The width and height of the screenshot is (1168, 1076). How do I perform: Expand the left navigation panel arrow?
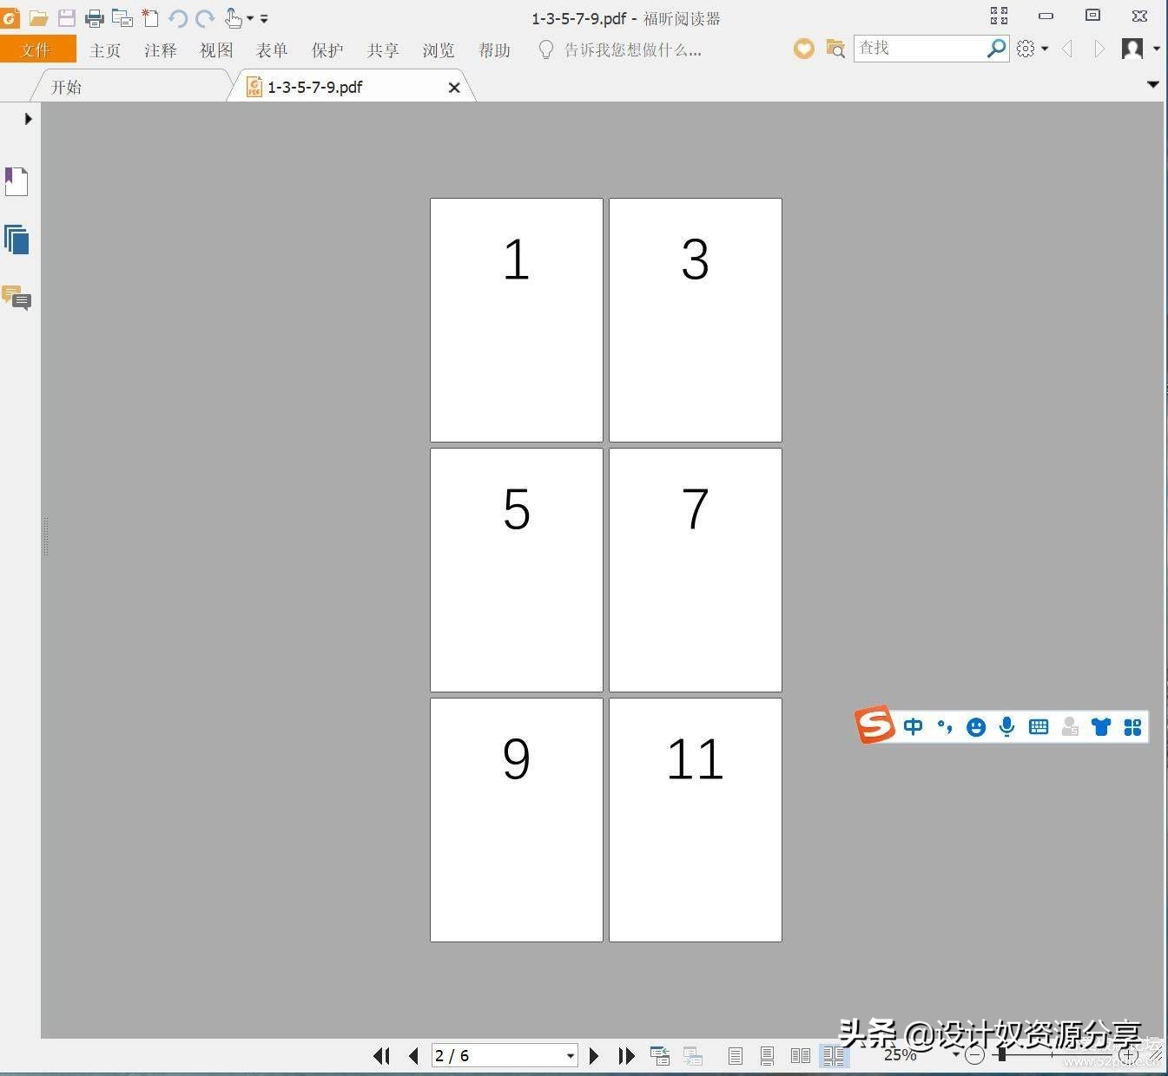tap(28, 119)
